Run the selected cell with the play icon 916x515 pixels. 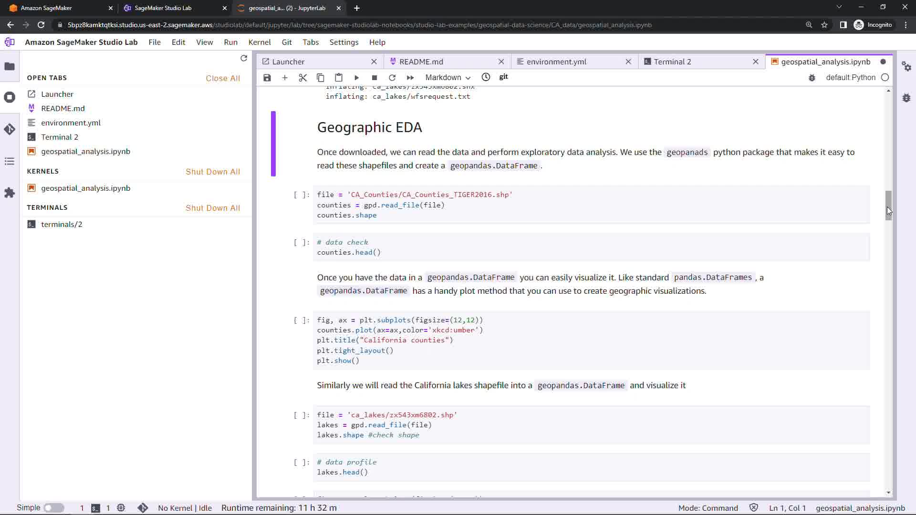click(x=356, y=78)
